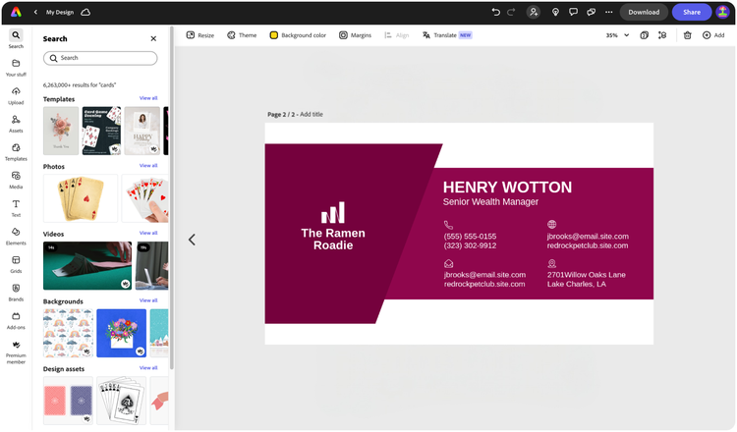Open the Assets panel
Screen dimensions: 737x432
[16, 124]
